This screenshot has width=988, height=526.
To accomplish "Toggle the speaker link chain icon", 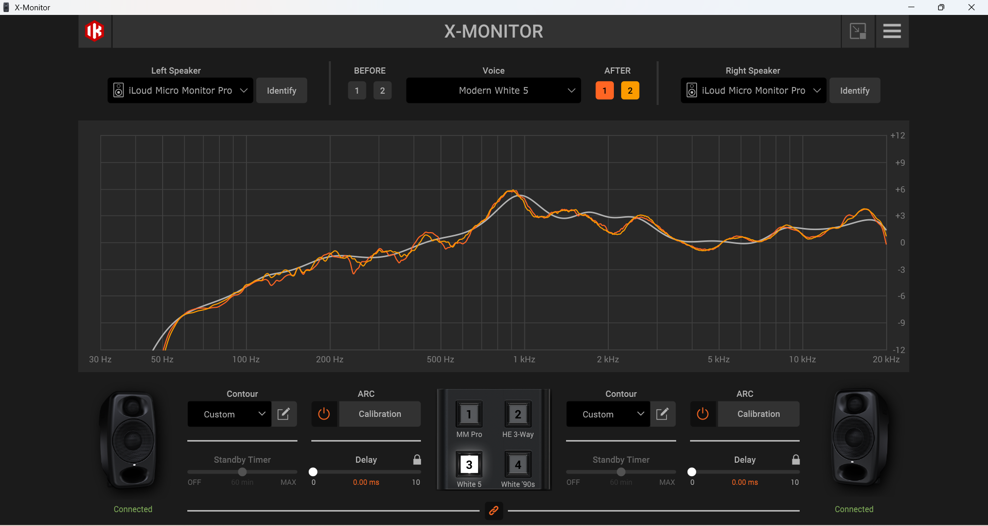I will tap(493, 511).
